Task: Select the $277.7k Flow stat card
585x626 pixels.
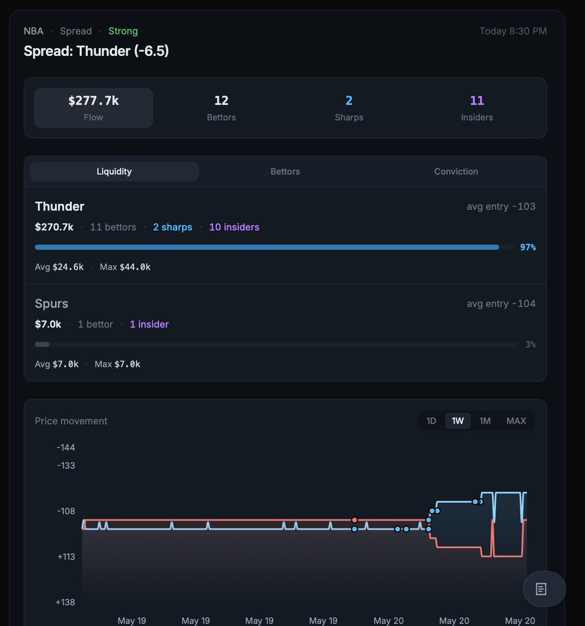Action: click(93, 108)
